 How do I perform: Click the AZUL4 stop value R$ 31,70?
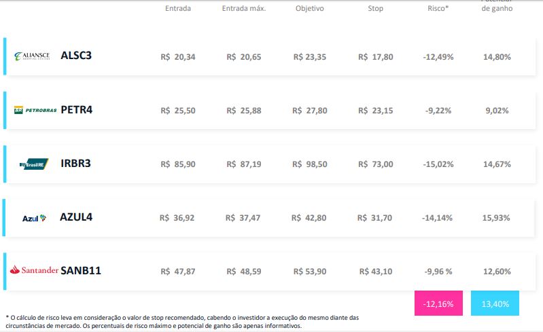(374, 218)
